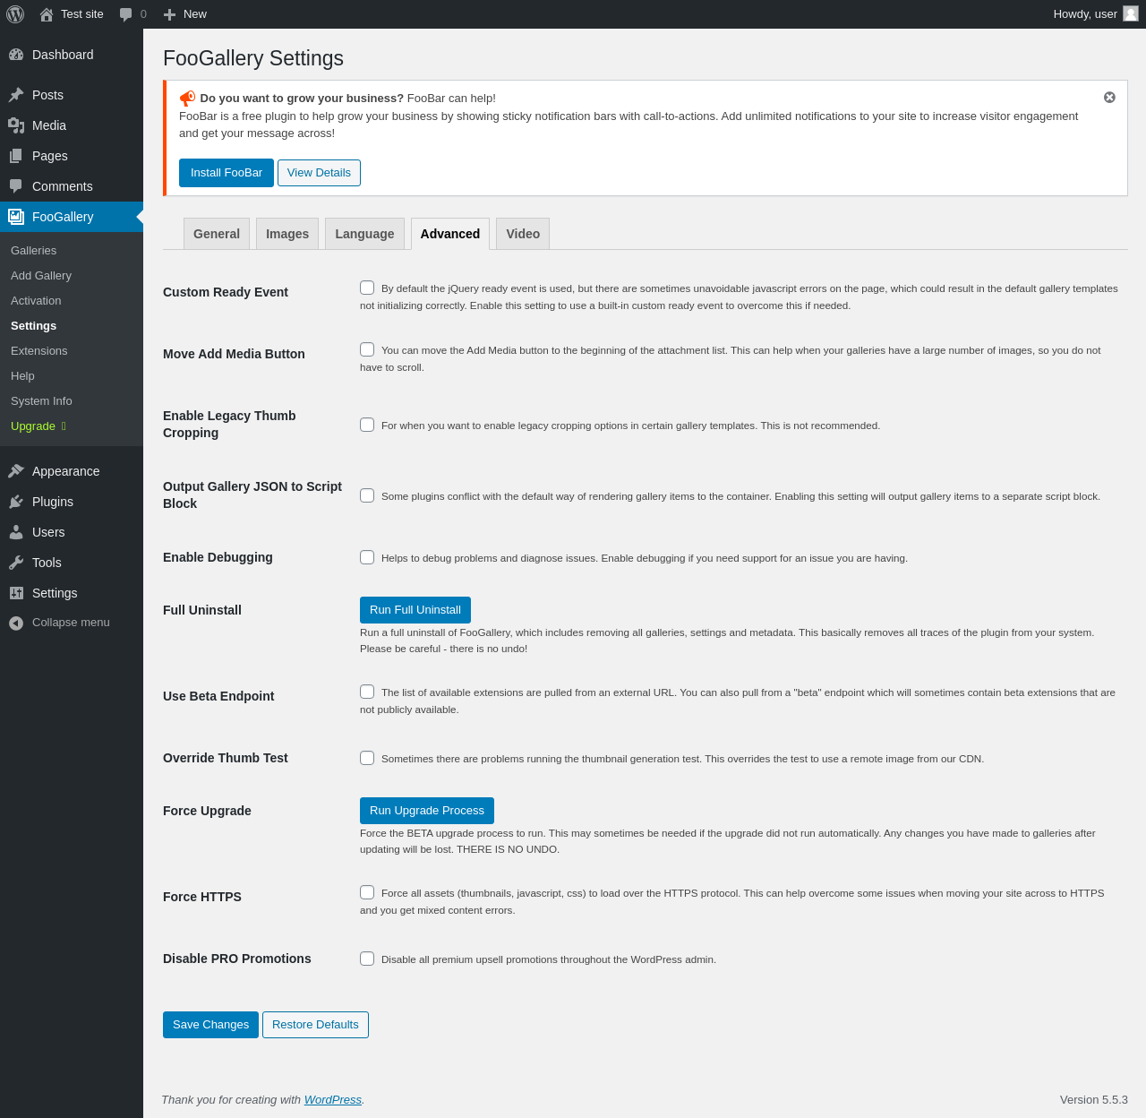Enable Override Thumb Test checkbox

(367, 758)
